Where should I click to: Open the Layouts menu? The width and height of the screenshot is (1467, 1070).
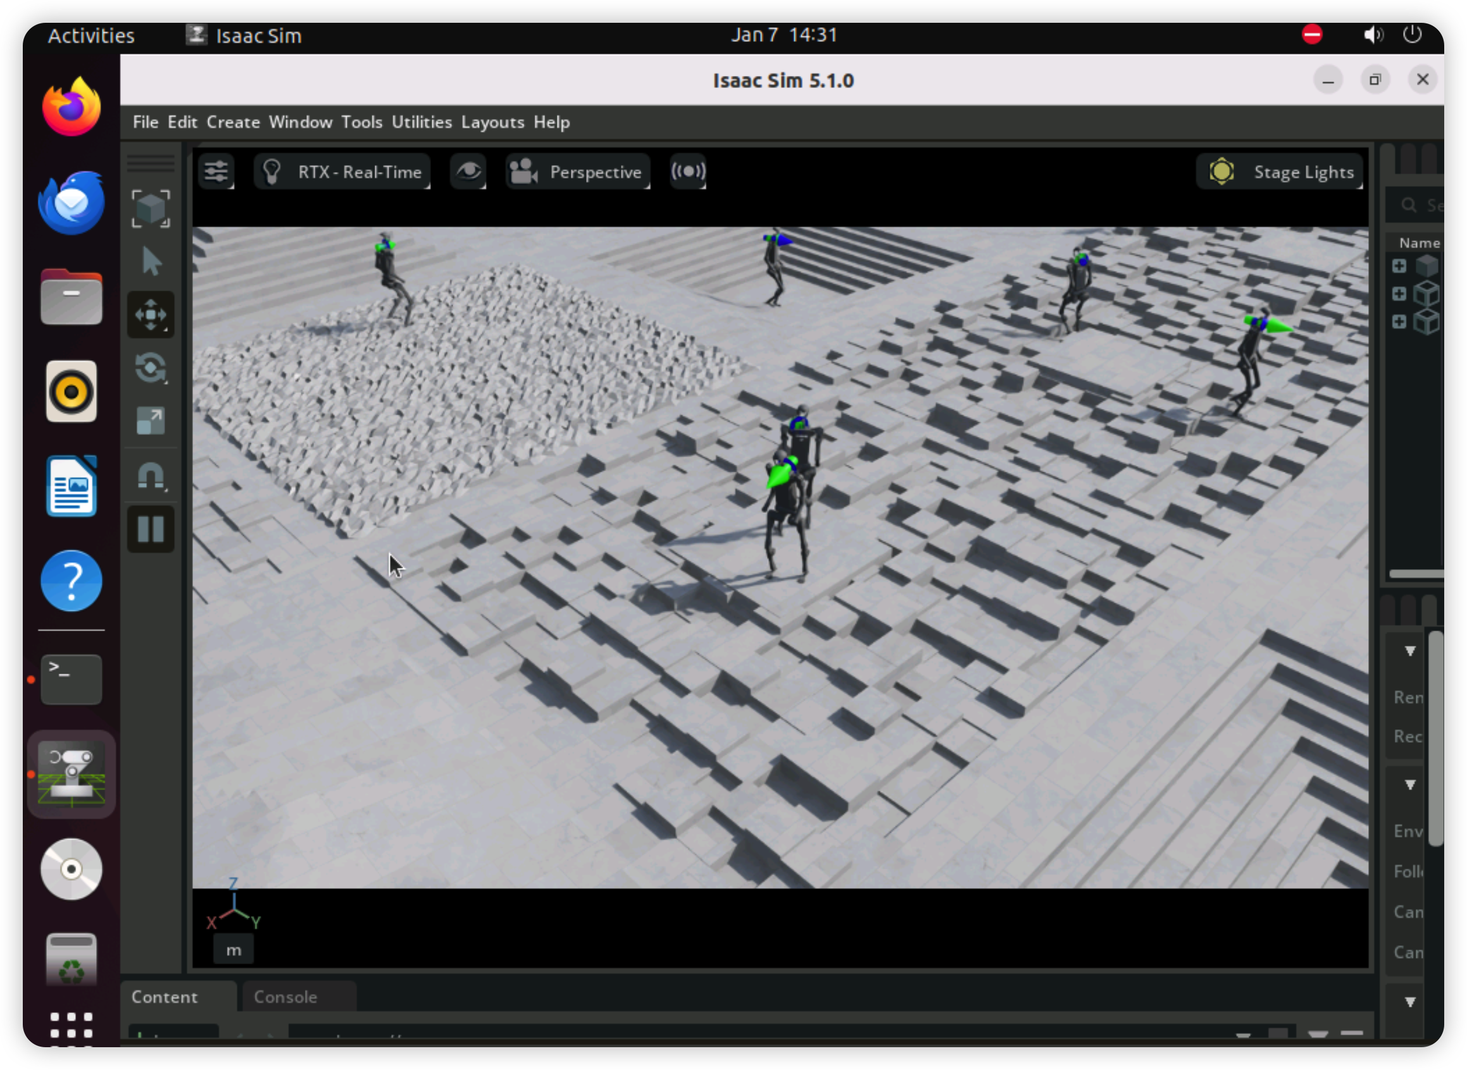click(x=492, y=122)
